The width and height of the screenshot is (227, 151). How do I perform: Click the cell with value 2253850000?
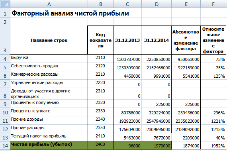tap(157, 59)
